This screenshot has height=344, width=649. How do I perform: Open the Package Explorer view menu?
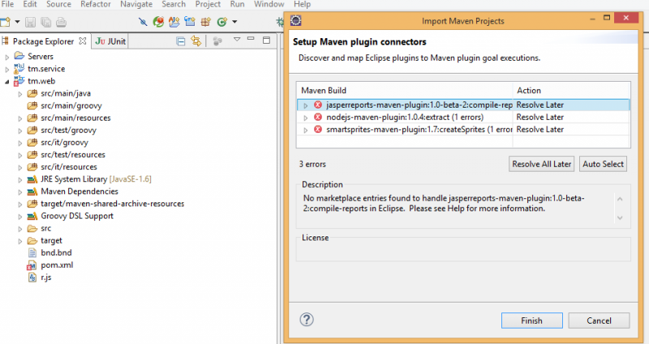(x=237, y=40)
